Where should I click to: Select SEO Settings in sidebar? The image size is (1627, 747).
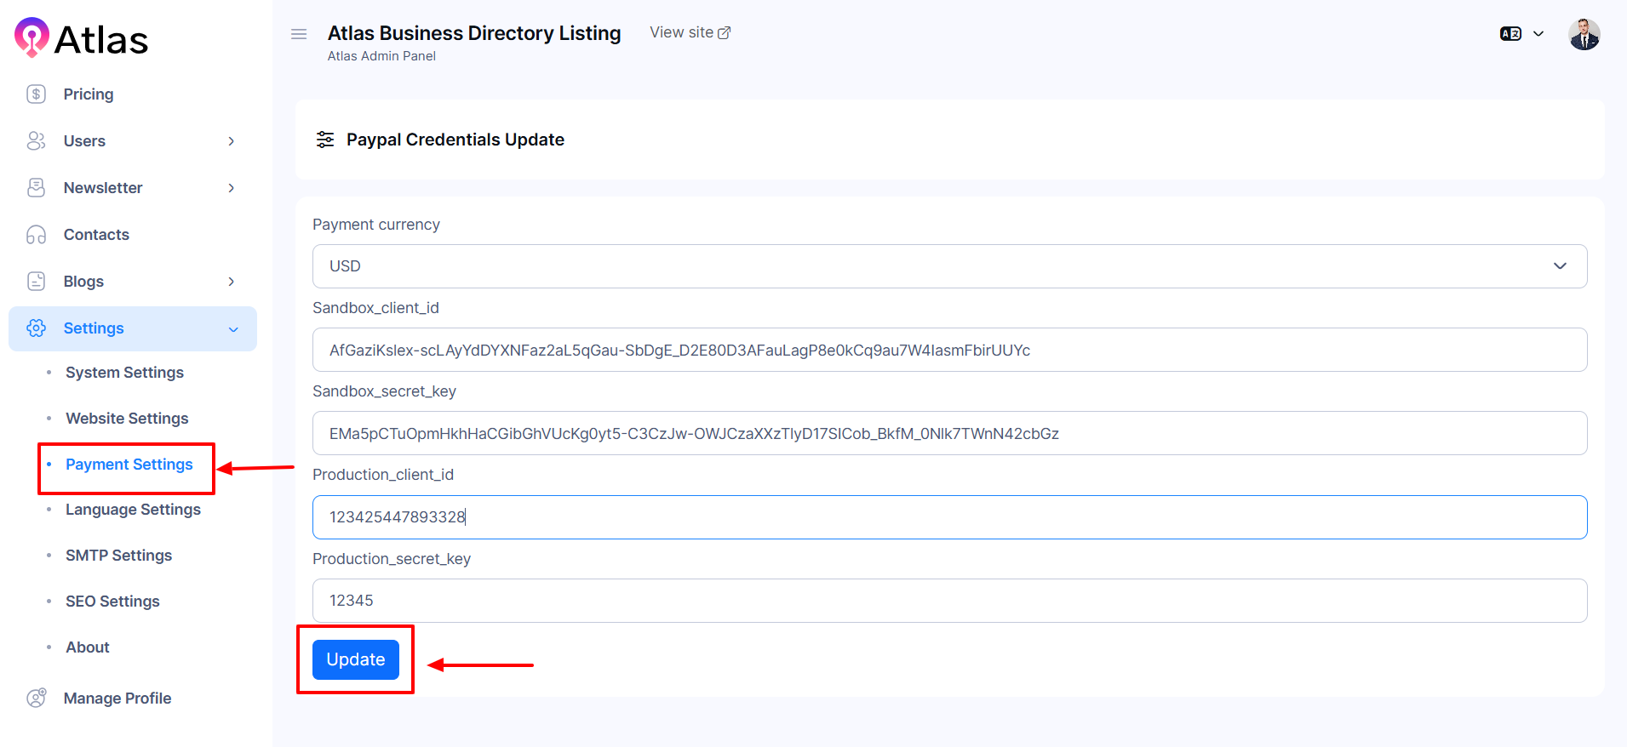pyautogui.click(x=112, y=602)
